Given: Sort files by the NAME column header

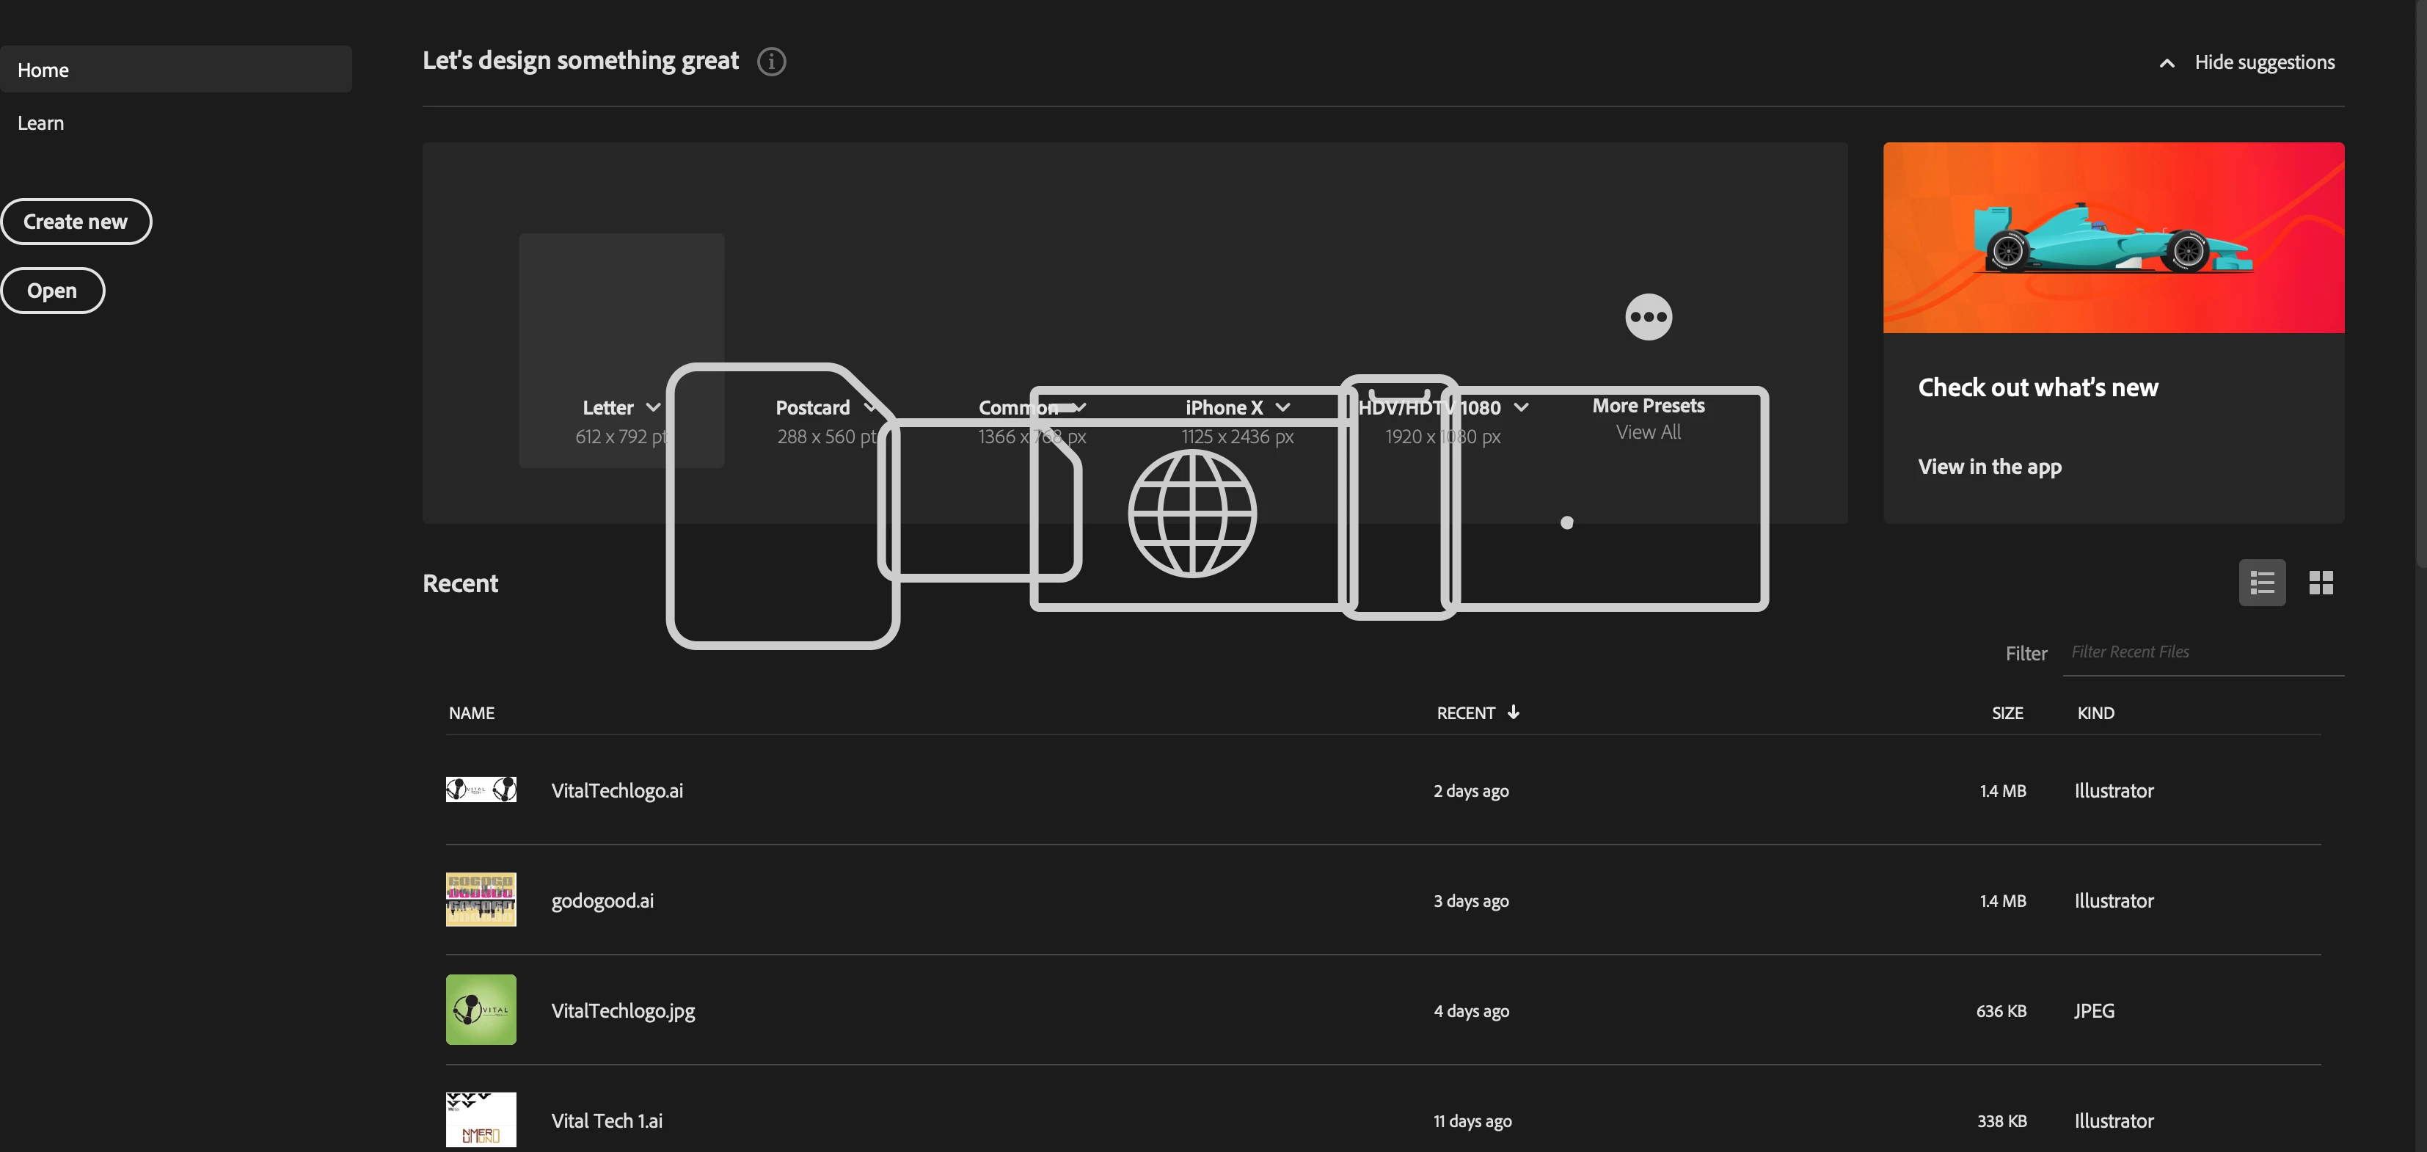Looking at the screenshot, I should point(471,713).
